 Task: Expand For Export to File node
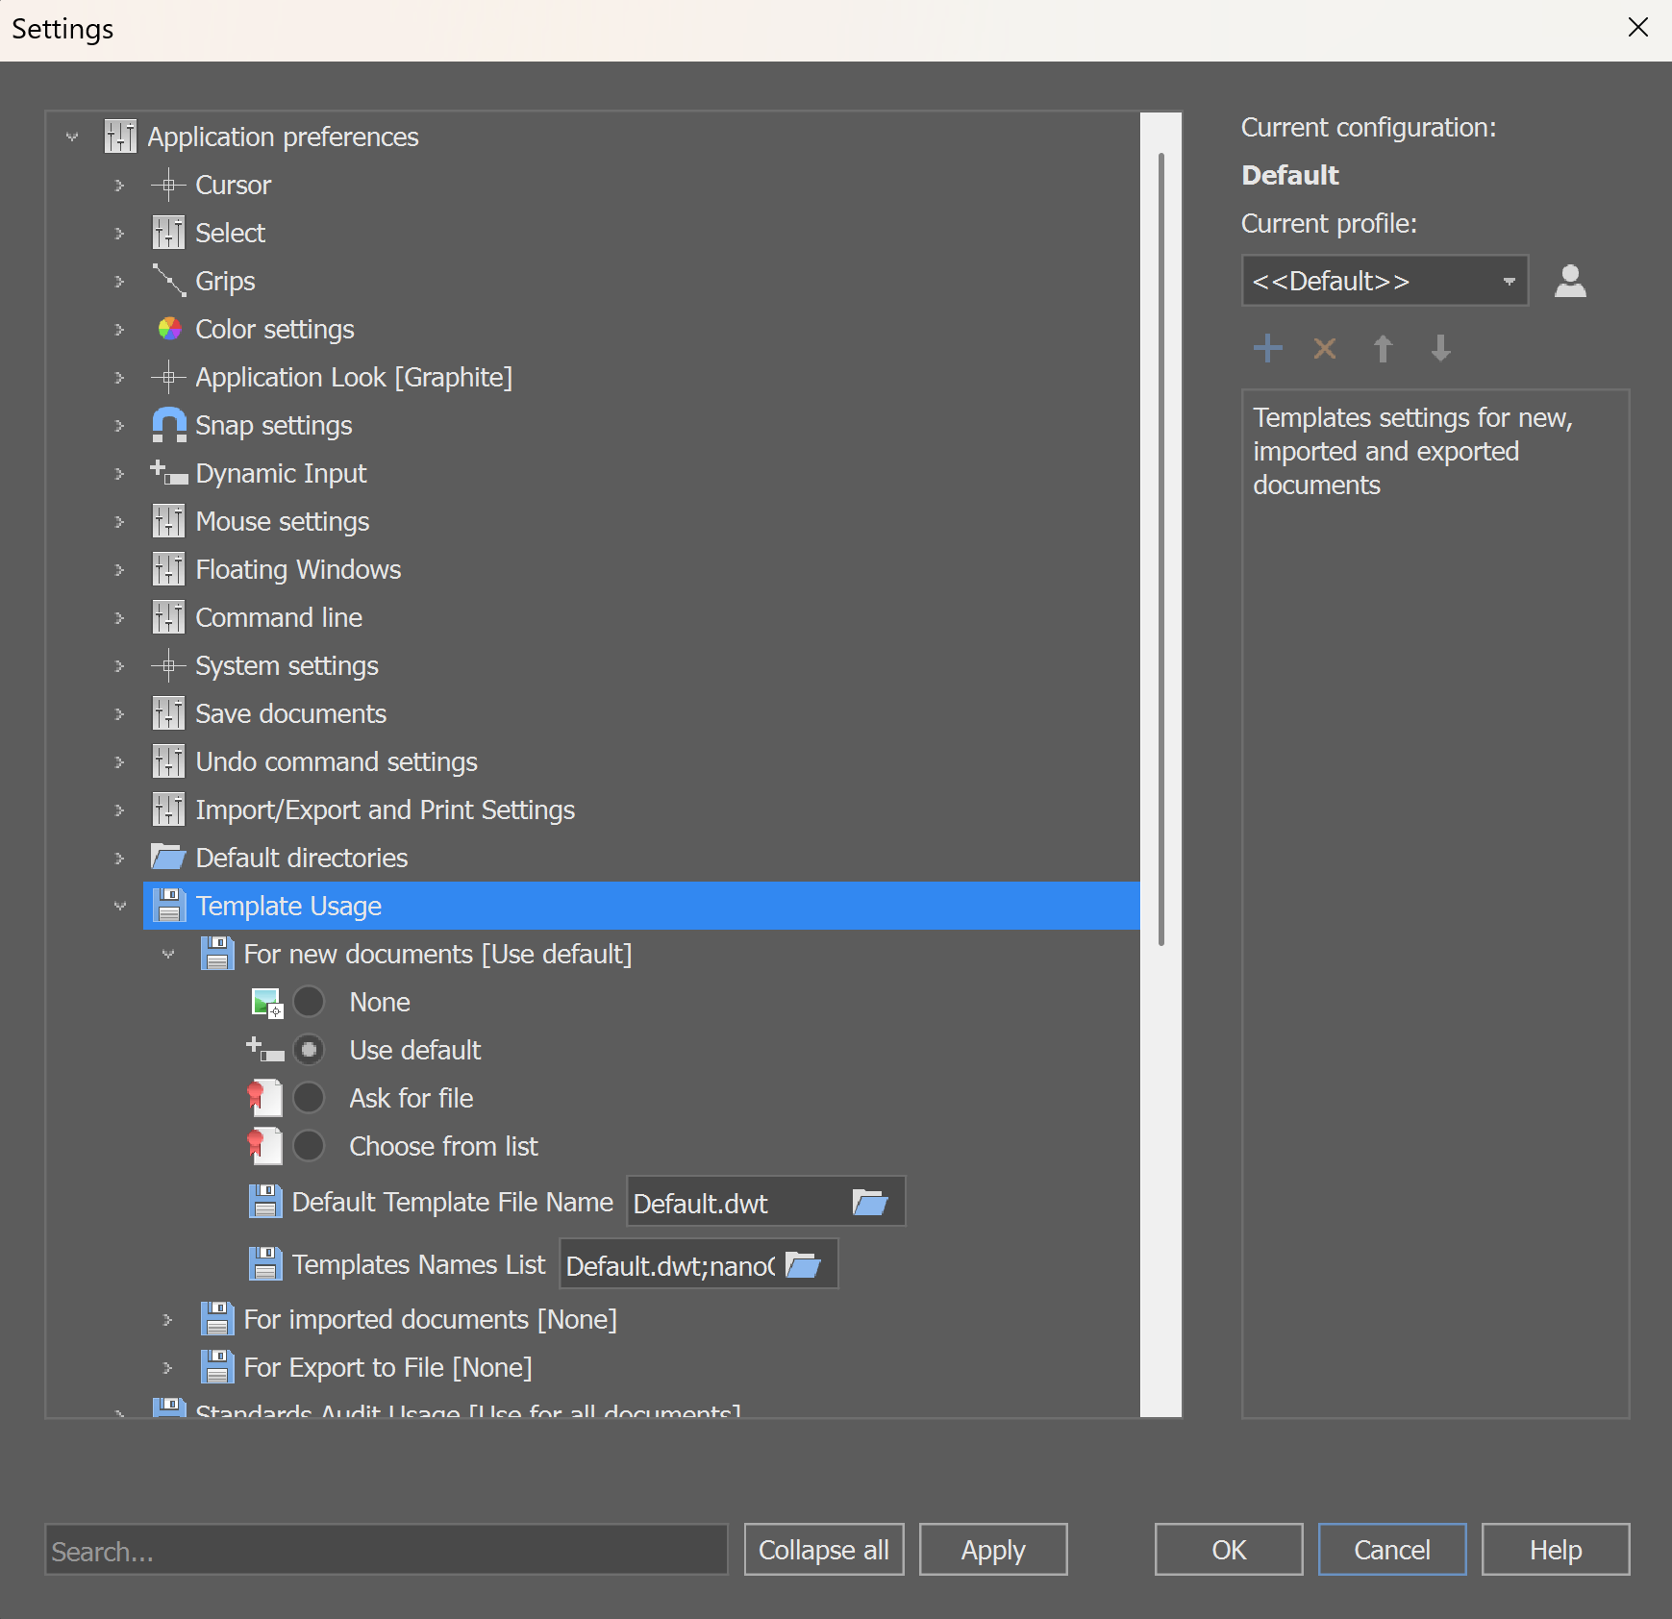click(168, 1367)
